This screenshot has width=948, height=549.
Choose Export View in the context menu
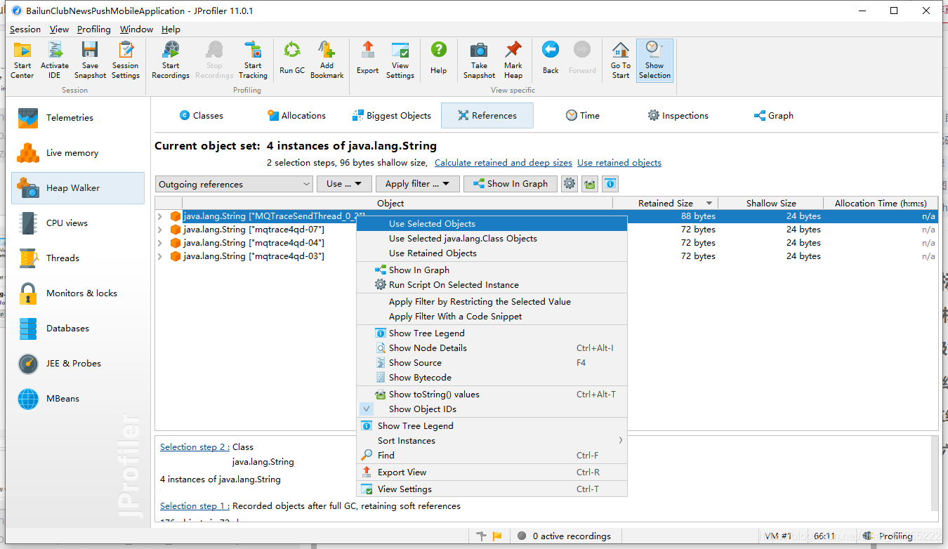pyautogui.click(x=492, y=472)
